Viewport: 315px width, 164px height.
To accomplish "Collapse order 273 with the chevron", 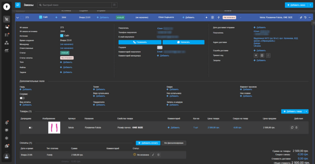I will [x=18, y=18].
